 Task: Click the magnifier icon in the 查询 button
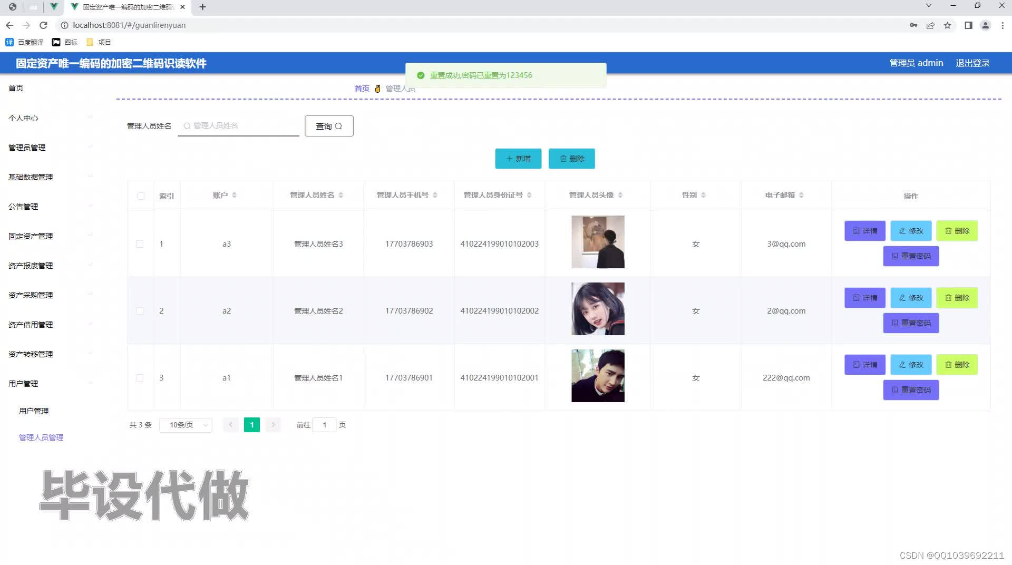click(339, 126)
